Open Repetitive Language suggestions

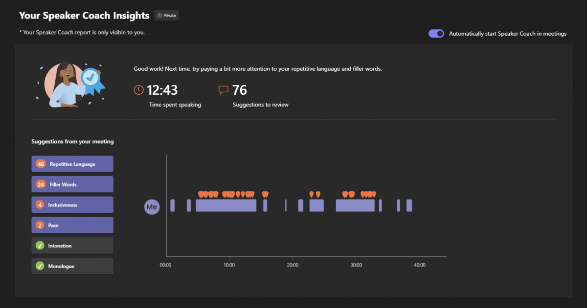(x=72, y=164)
